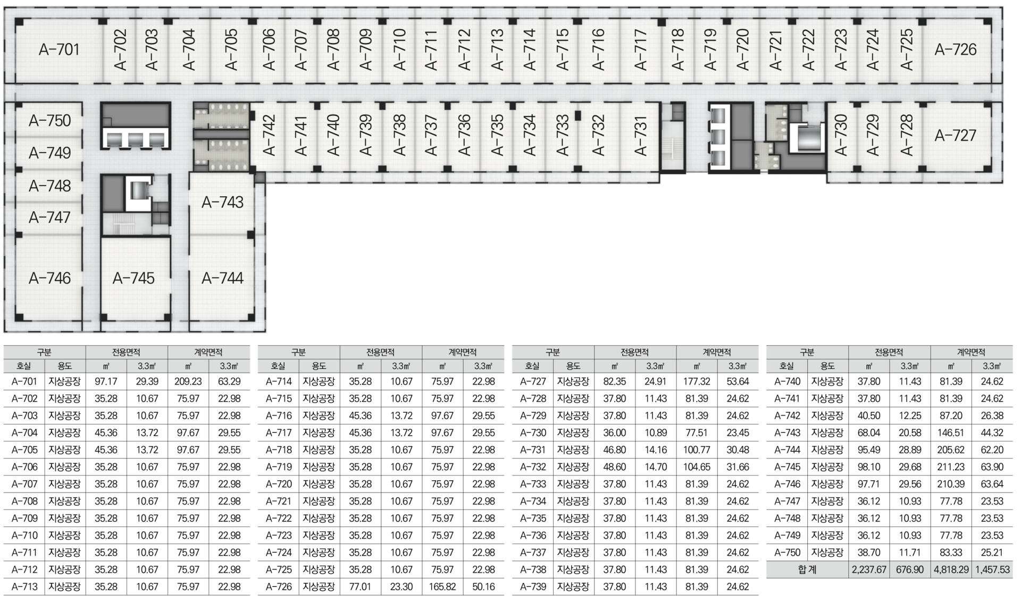Image resolution: width=1021 pixels, height=601 pixels.
Task: Select the 68.04 cell in A-743 row
Action: click(x=869, y=433)
